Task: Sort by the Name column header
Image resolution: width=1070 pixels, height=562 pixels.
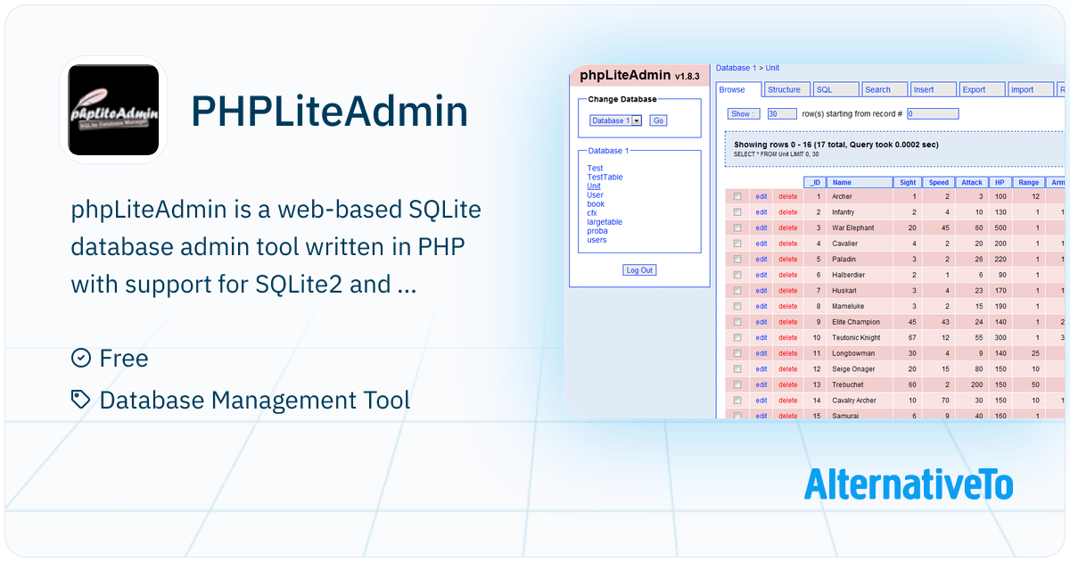Action: coord(860,182)
